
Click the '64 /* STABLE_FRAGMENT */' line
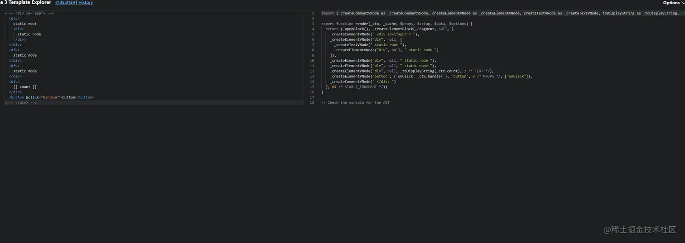(356, 87)
